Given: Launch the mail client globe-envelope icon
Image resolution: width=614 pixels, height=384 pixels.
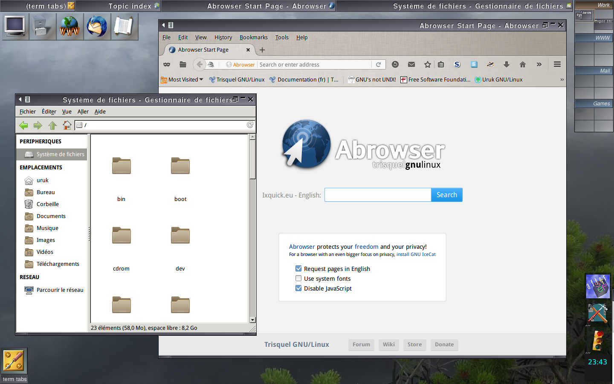Looking at the screenshot, I should (x=97, y=26).
